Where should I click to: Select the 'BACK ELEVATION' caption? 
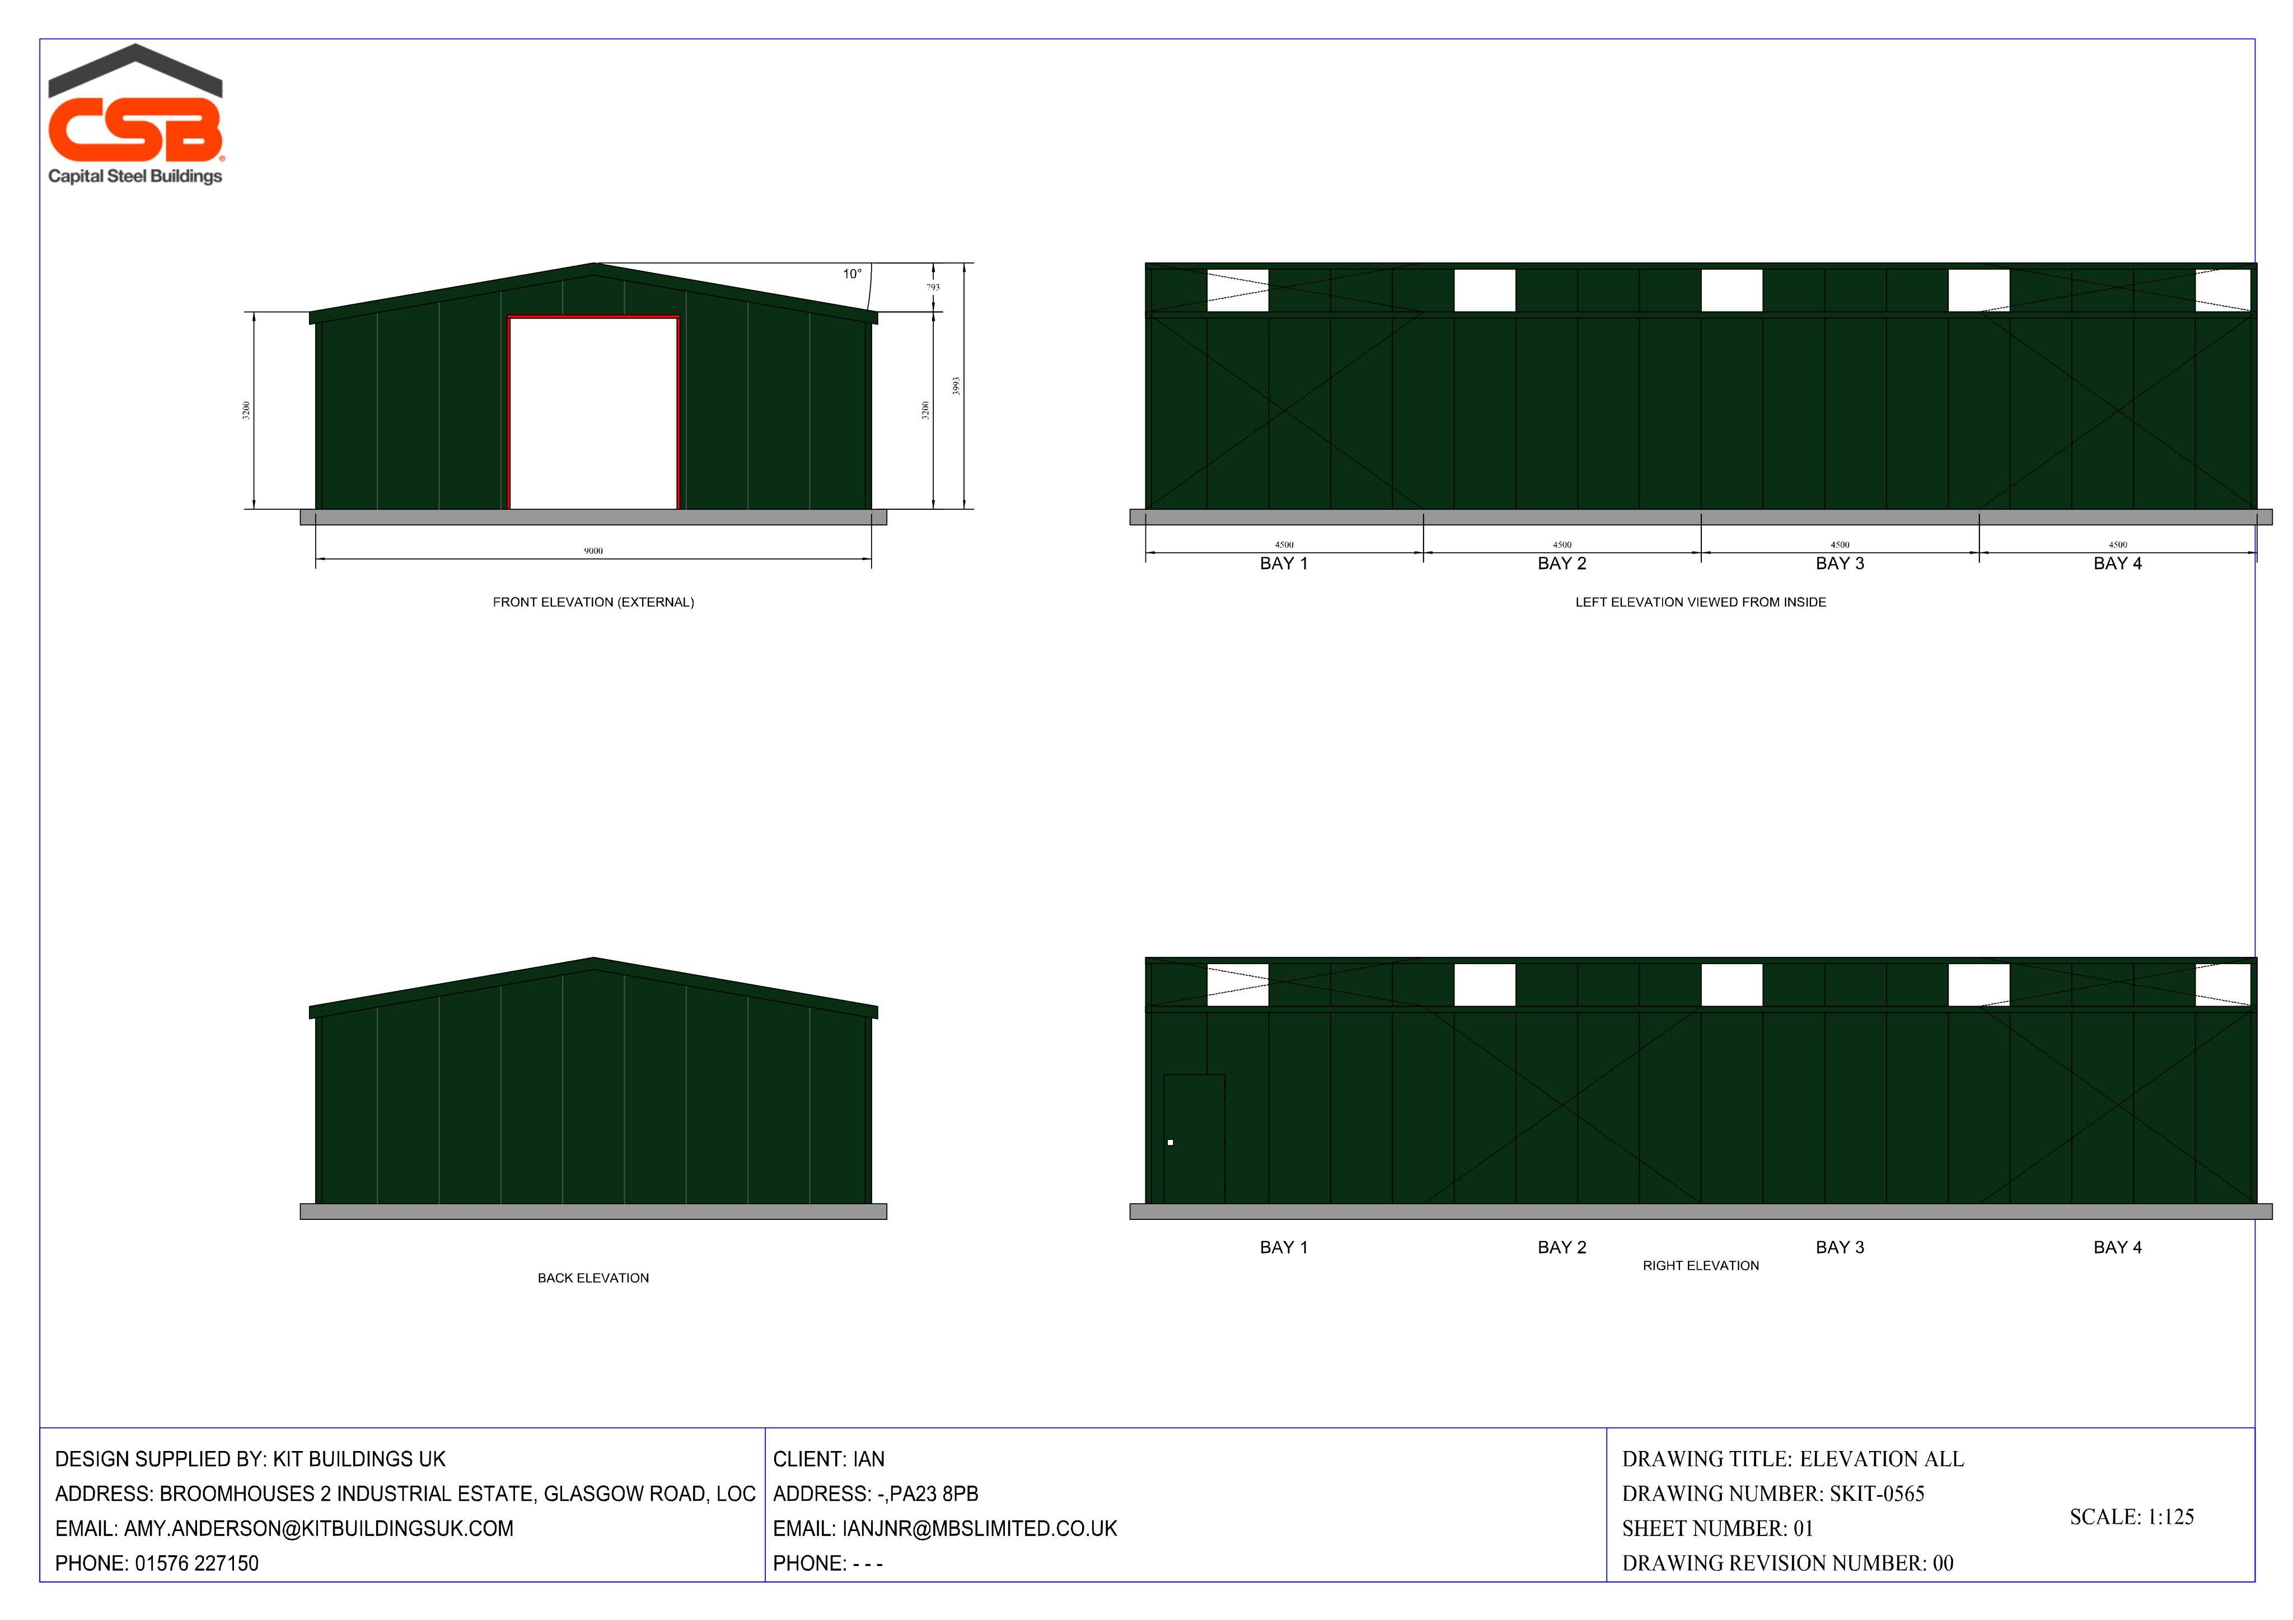593,1278
